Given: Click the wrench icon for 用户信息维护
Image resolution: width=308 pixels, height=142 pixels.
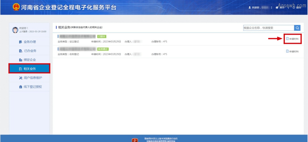Looking at the screenshot, I should coord(21,78).
